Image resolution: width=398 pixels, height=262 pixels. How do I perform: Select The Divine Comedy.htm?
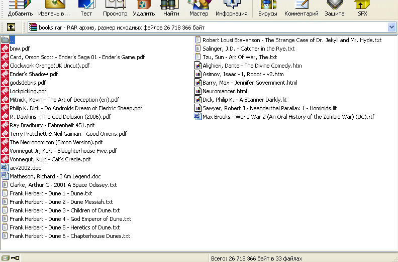(x=252, y=66)
